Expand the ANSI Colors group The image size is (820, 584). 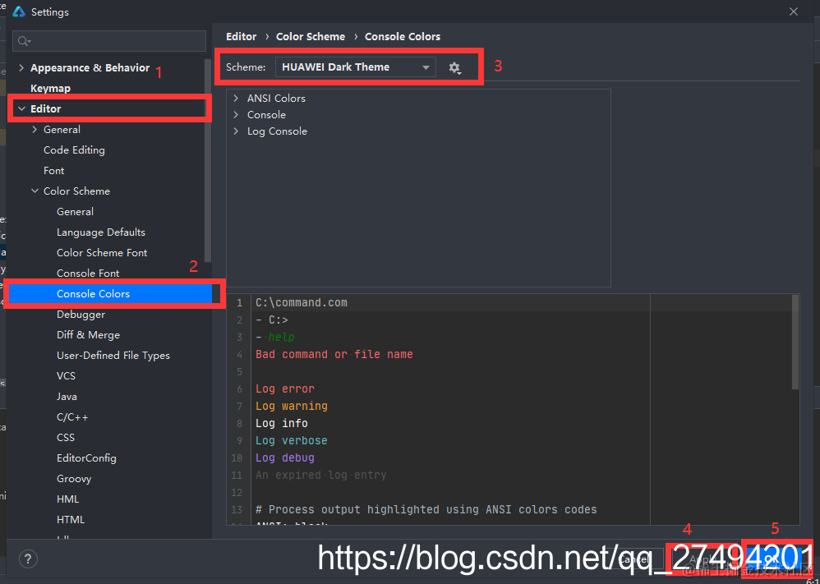236,99
